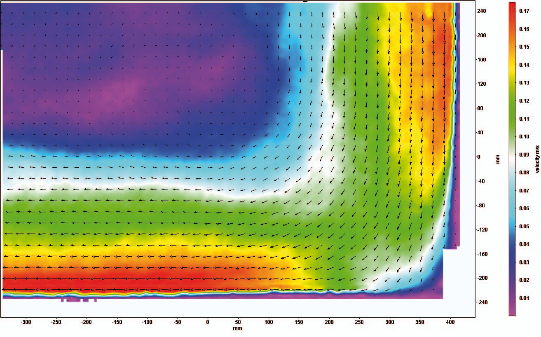This screenshot has height=337, width=541.
Task: Select the -250 x-axis tick label
Action: pyautogui.click(x=56, y=322)
